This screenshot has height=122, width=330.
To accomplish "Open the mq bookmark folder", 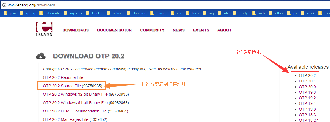I will 209,13.
